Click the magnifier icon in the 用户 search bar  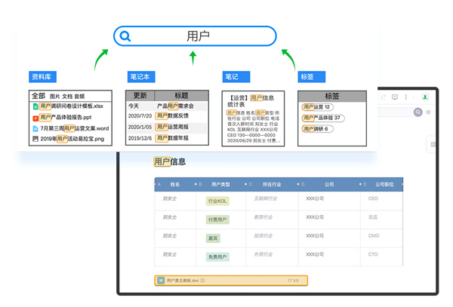(x=126, y=36)
